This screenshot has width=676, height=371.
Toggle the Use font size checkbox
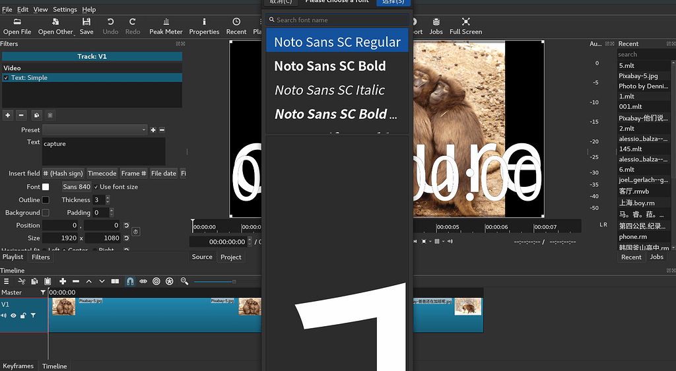tap(96, 187)
